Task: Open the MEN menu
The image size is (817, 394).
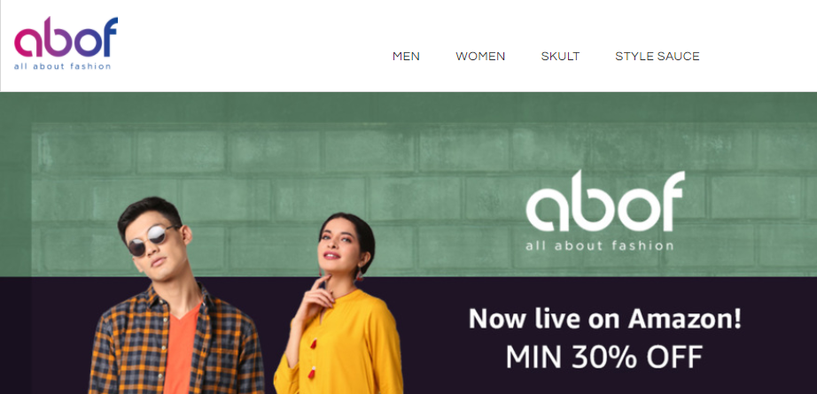Action: tap(406, 56)
